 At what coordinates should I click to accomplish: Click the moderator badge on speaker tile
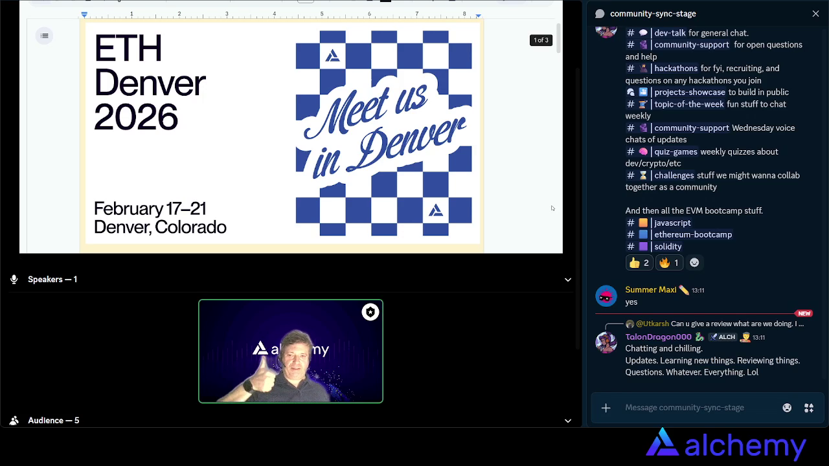[370, 313]
